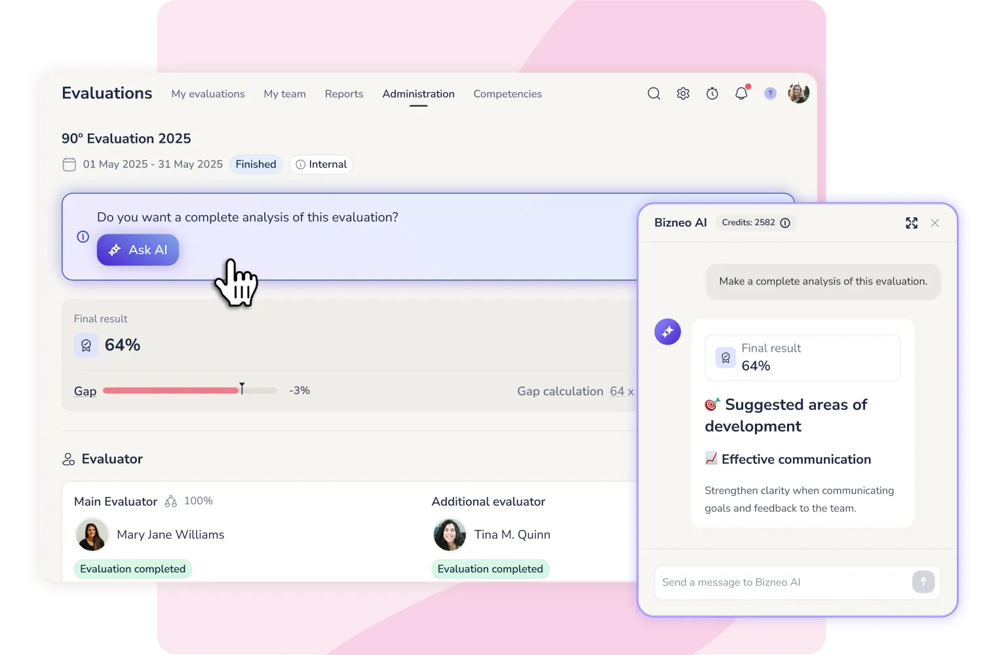Click the credits info icon in Bizneo AI
The height and width of the screenshot is (655, 983).
(785, 223)
